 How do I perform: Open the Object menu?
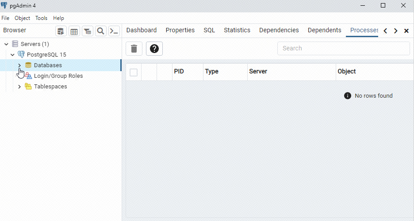pos(22,18)
